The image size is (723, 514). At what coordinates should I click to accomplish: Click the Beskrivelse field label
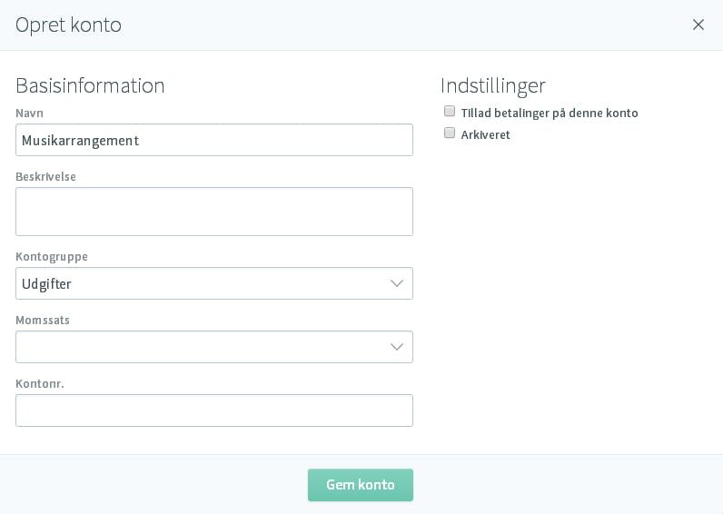45,176
